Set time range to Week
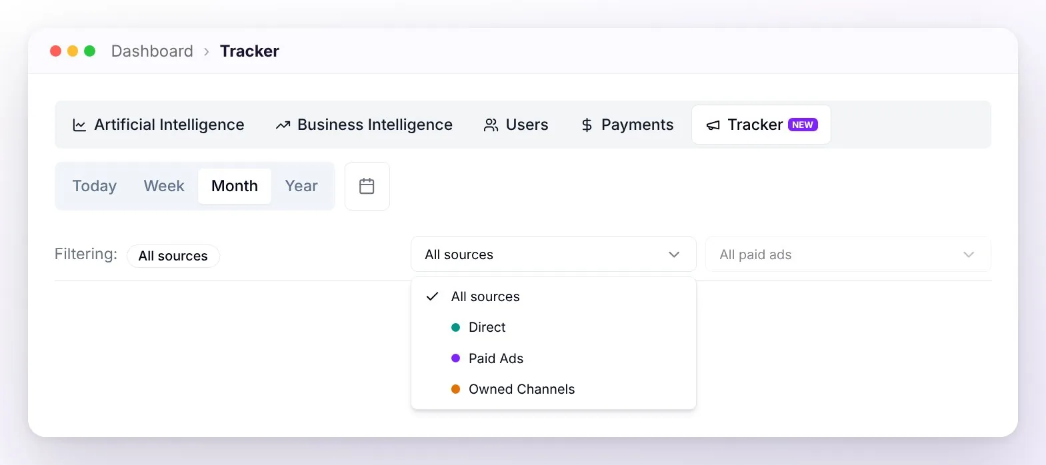This screenshot has width=1046, height=465. click(164, 186)
